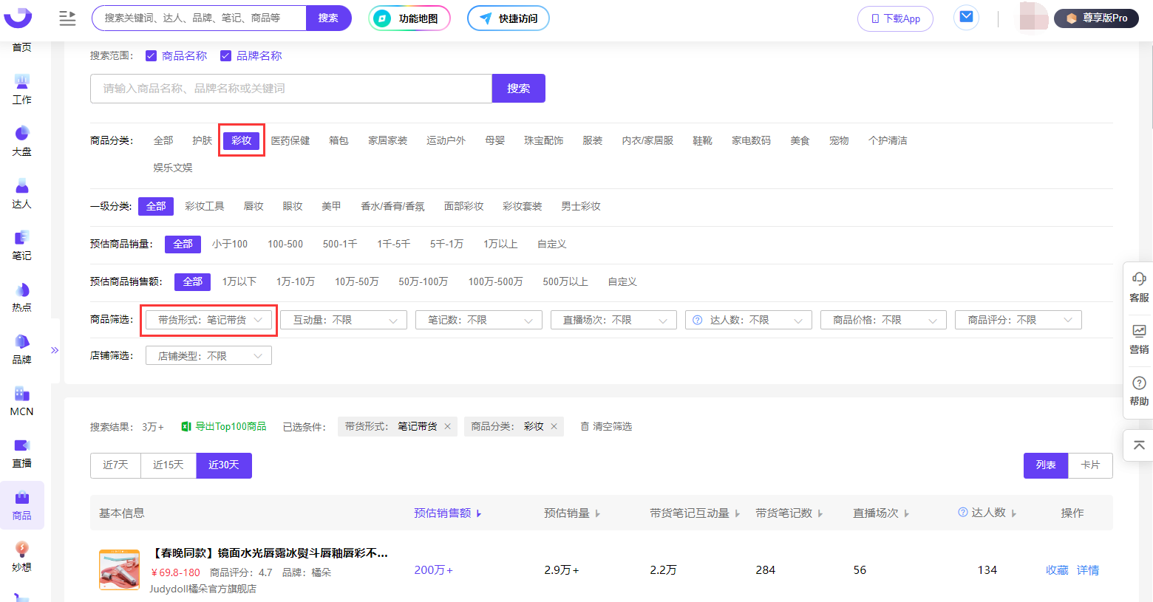This screenshot has height=602, width=1153.
Task: Click the back-to-top arrow icon
Action: coord(1138,445)
